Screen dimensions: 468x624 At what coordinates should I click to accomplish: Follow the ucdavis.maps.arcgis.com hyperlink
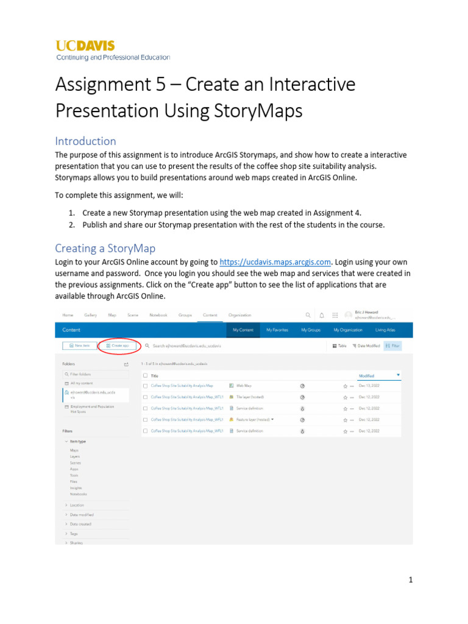[x=275, y=262]
